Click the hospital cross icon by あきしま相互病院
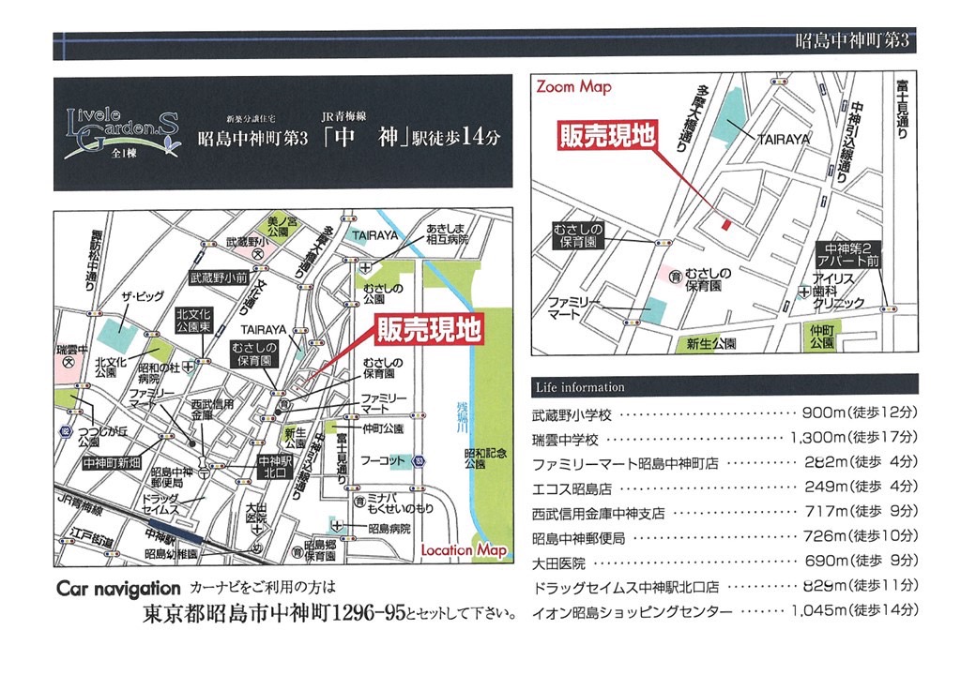Viewport: 976px width, 675px height. [365, 267]
